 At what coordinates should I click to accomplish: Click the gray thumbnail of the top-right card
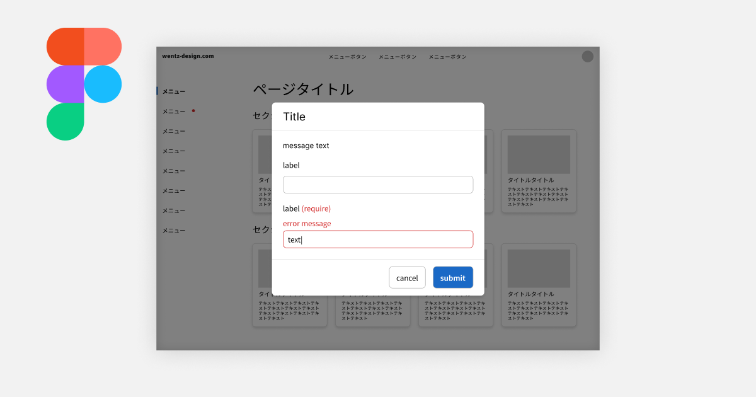tap(539, 153)
